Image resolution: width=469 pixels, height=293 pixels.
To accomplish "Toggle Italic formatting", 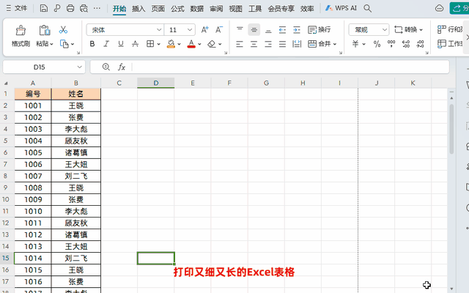I will point(106,44).
